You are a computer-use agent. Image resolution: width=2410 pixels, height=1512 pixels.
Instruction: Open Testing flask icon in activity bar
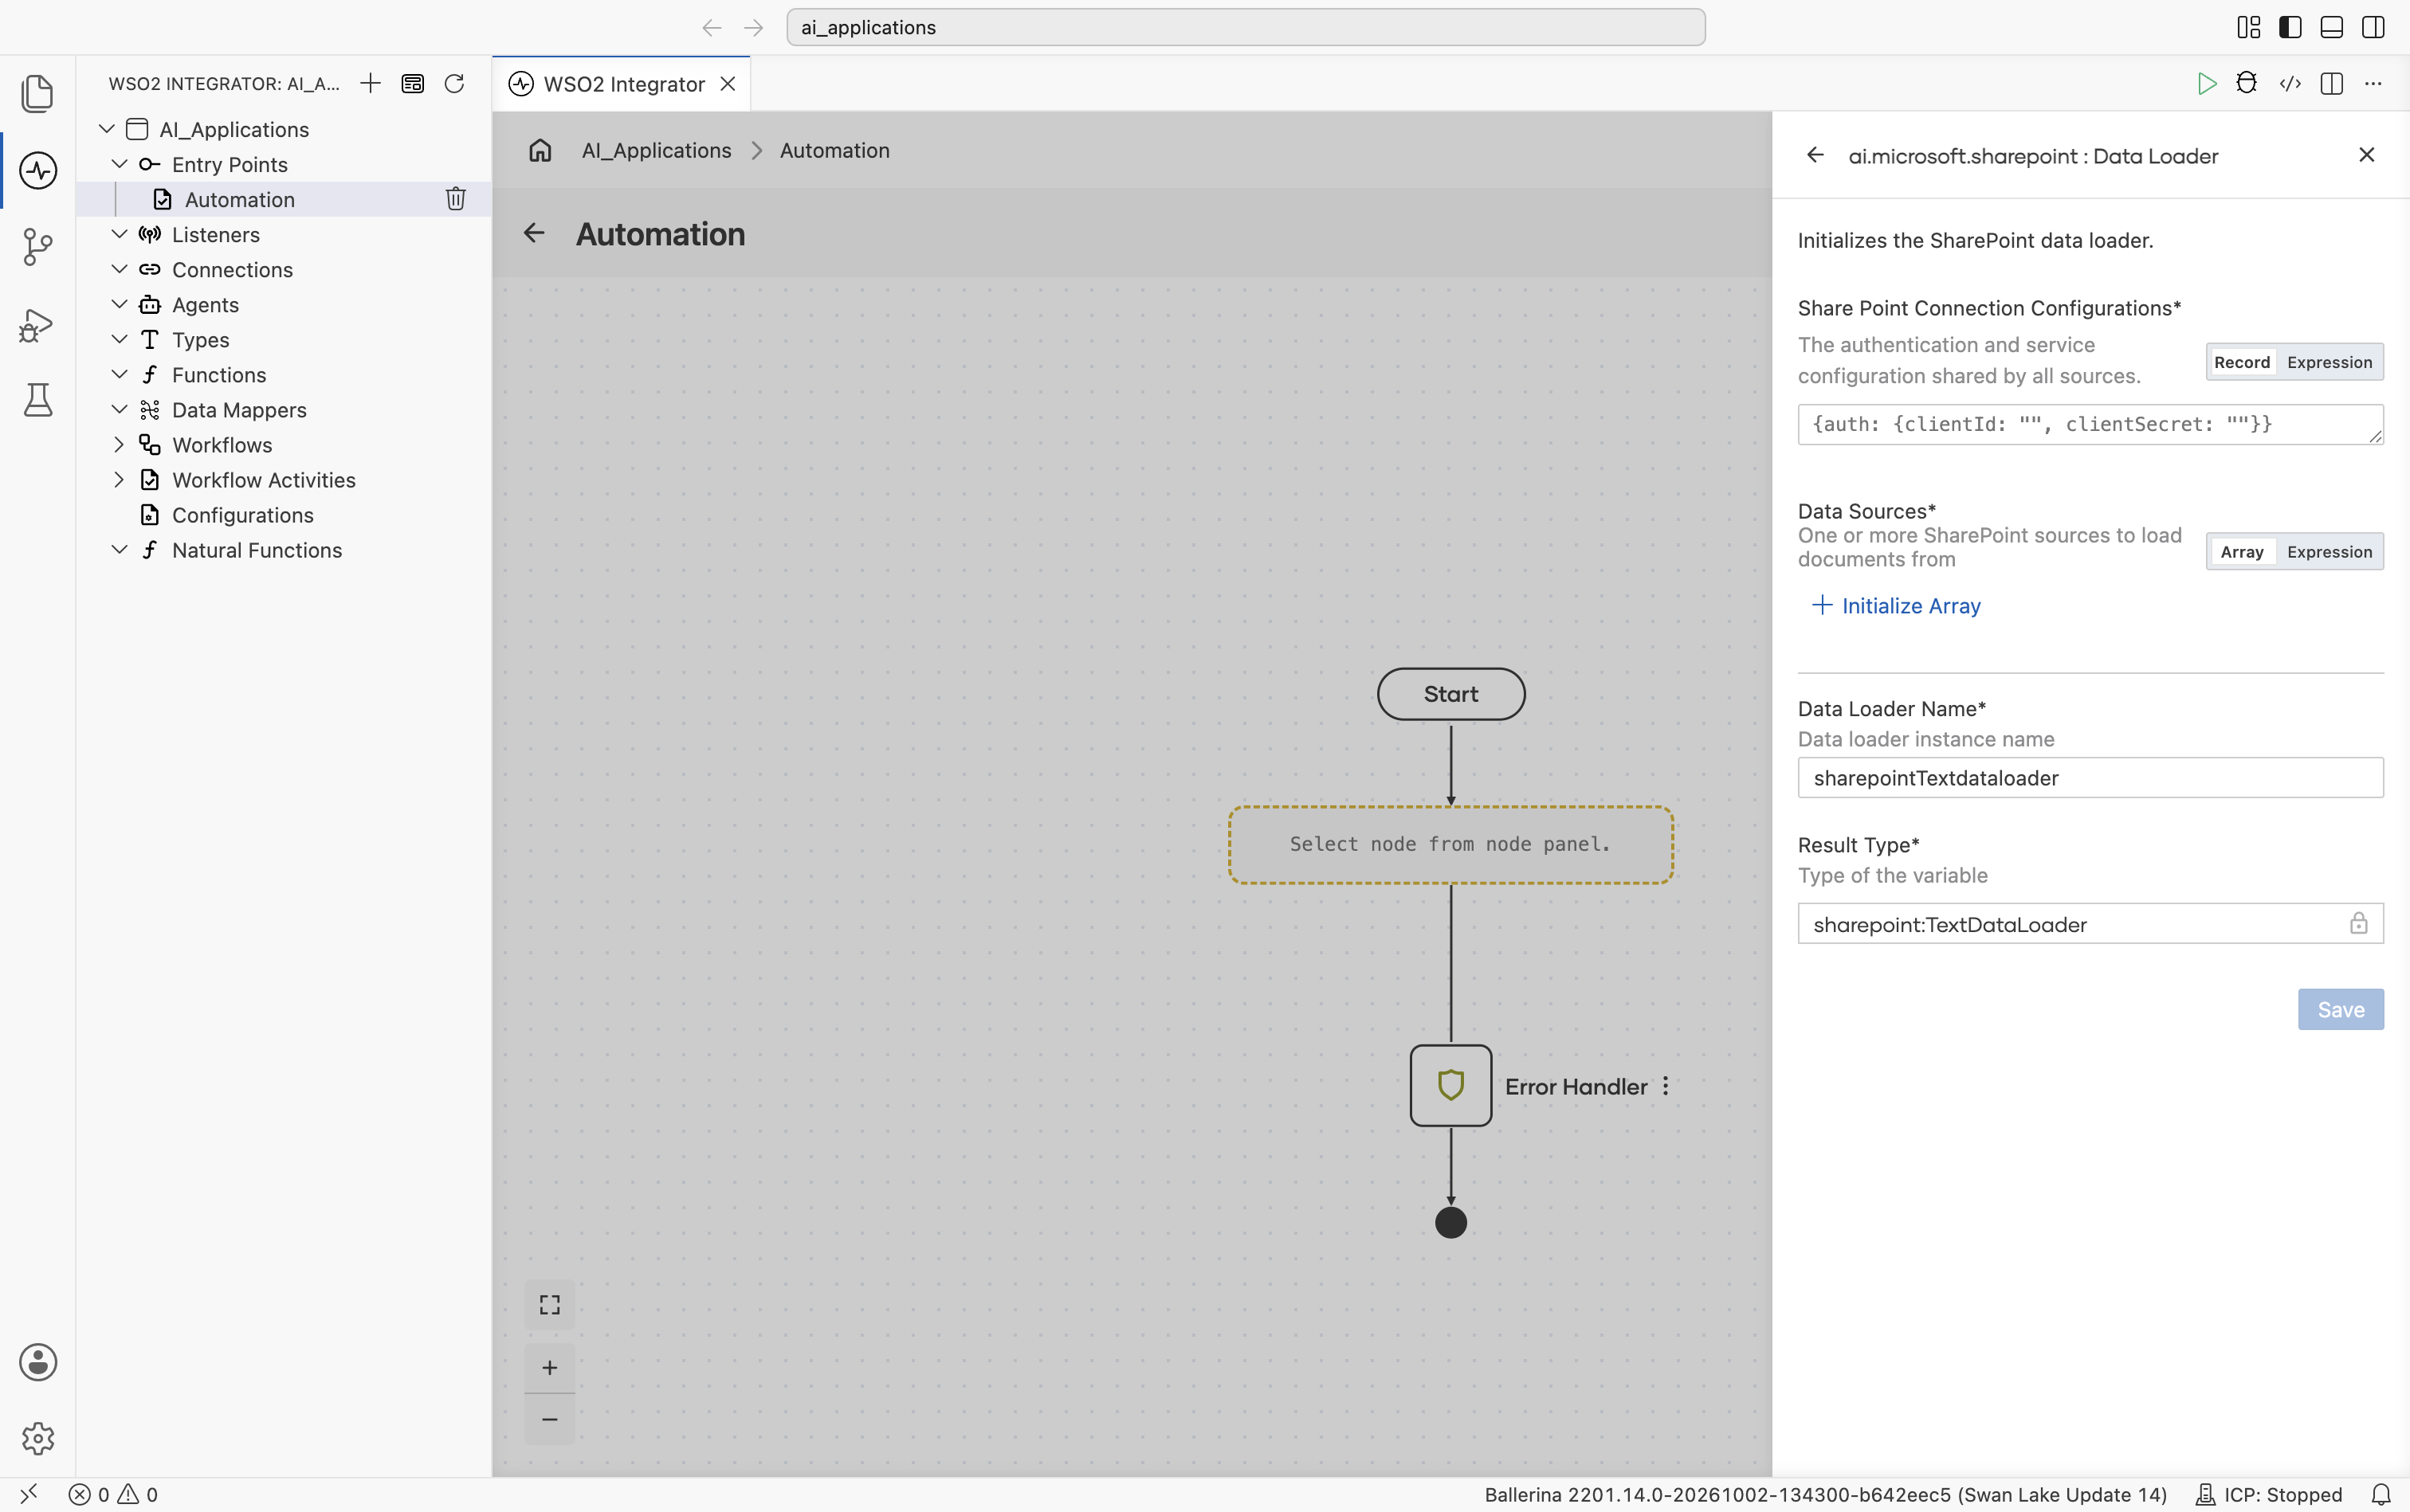pos(38,400)
